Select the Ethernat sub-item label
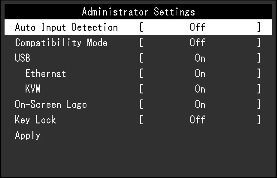The height and width of the screenshot is (178, 277). tap(46, 74)
